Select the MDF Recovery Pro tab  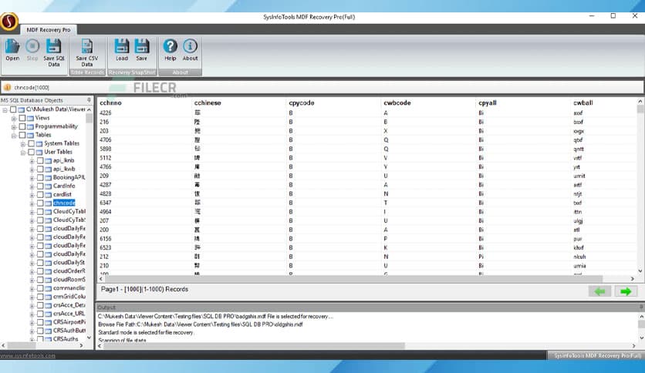pyautogui.click(x=49, y=29)
